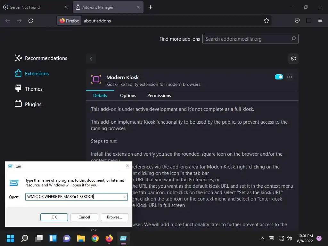This screenshot has width=328, height=246.
Task: Open Plugins category in sidebar
Action: click(x=28, y=104)
